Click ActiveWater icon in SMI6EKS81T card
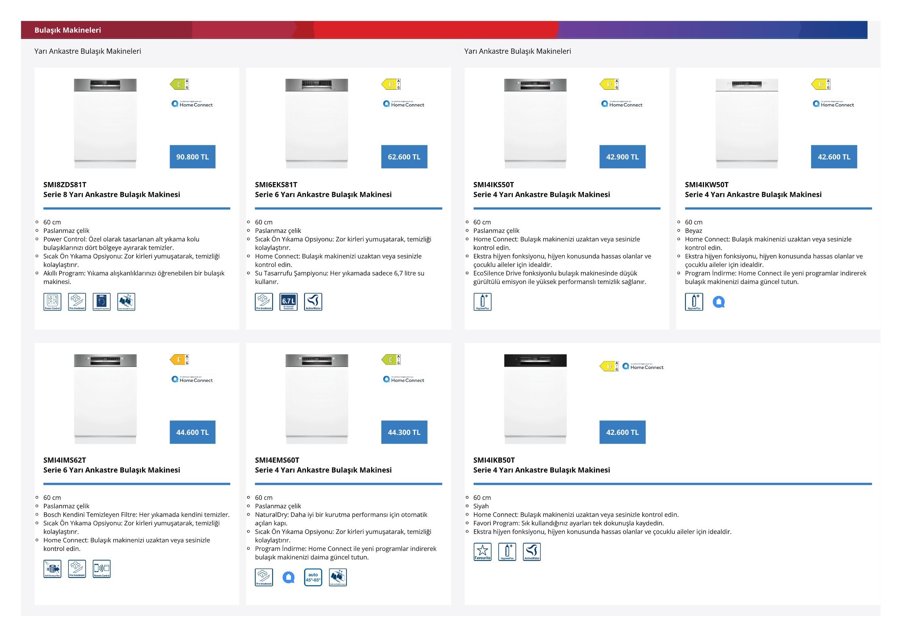The height and width of the screenshot is (637, 902). pyautogui.click(x=313, y=302)
